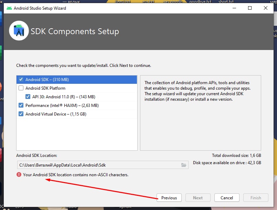Click 'Disk space available on drive : 42,3 GB' text
This screenshot has height=210, width=277.
tap(227, 163)
